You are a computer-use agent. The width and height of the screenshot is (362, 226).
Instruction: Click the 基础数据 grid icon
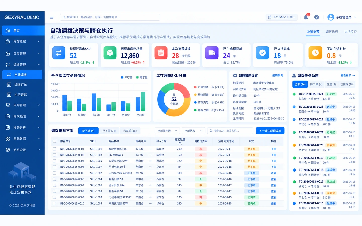[8, 139]
